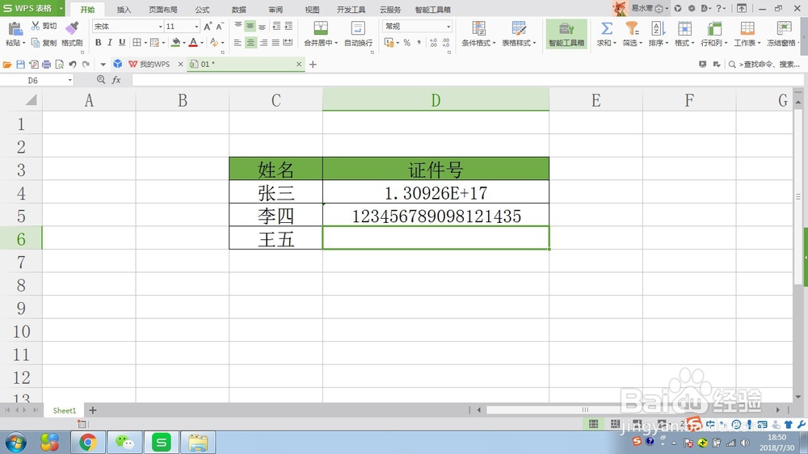Screen dimensions: 808x454
Task: Click the formula bar input field
Action: pos(467,80)
